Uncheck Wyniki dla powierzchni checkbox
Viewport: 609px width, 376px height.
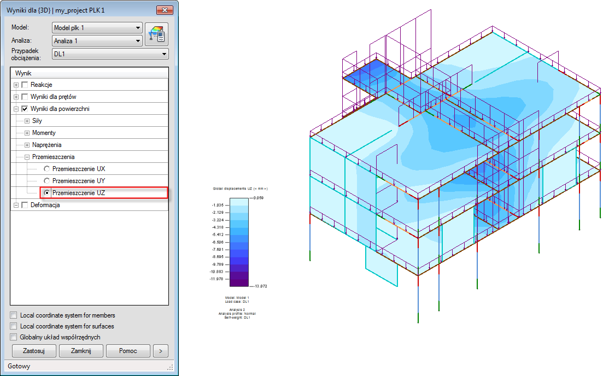(x=25, y=109)
